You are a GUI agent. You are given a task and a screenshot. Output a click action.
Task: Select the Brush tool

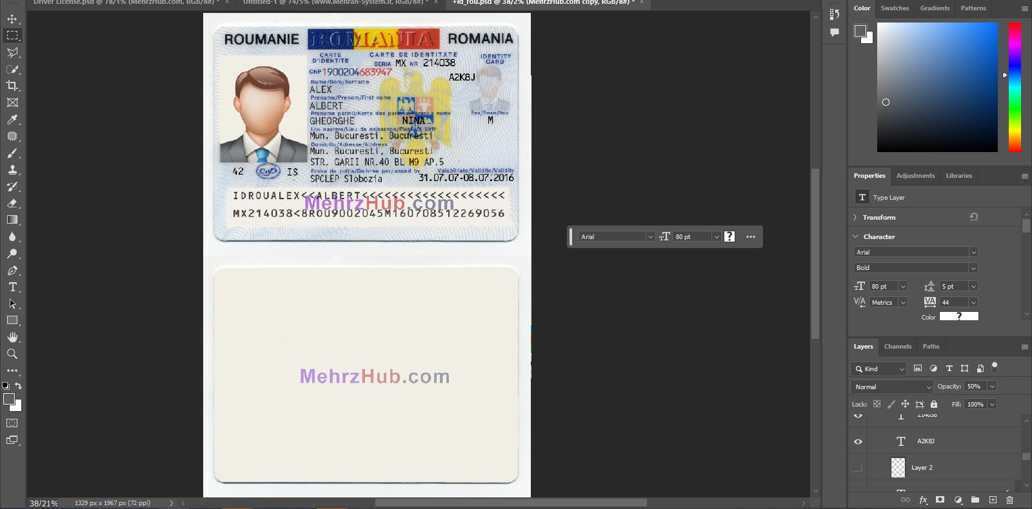(x=12, y=153)
